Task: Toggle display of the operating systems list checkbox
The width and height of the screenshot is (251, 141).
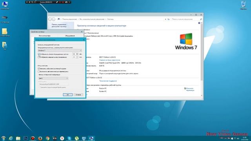Action: click(x=39, y=54)
